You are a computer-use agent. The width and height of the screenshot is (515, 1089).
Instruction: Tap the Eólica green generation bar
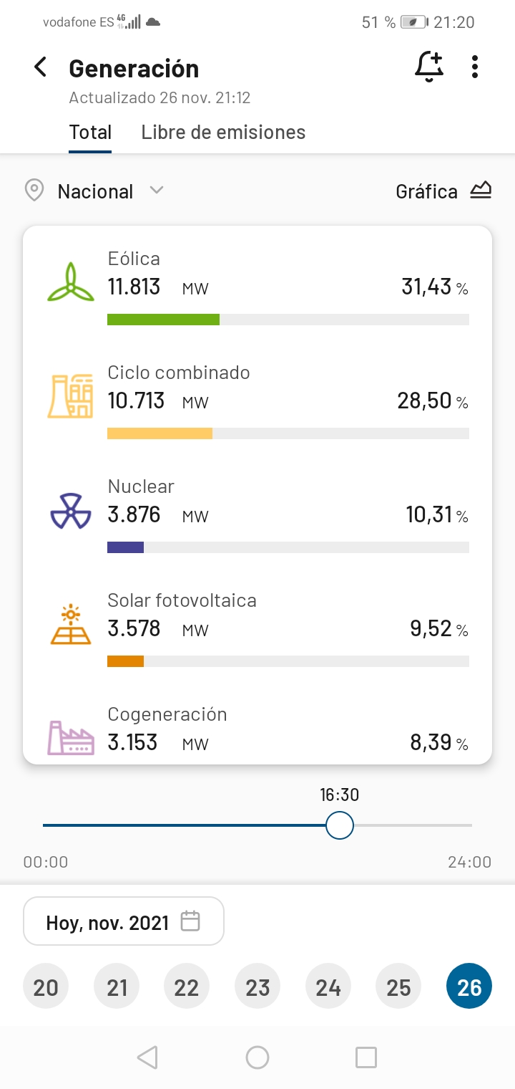click(163, 320)
